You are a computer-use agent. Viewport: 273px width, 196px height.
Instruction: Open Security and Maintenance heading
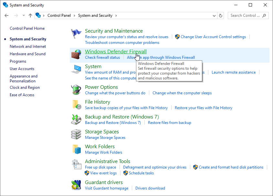tap(114, 31)
